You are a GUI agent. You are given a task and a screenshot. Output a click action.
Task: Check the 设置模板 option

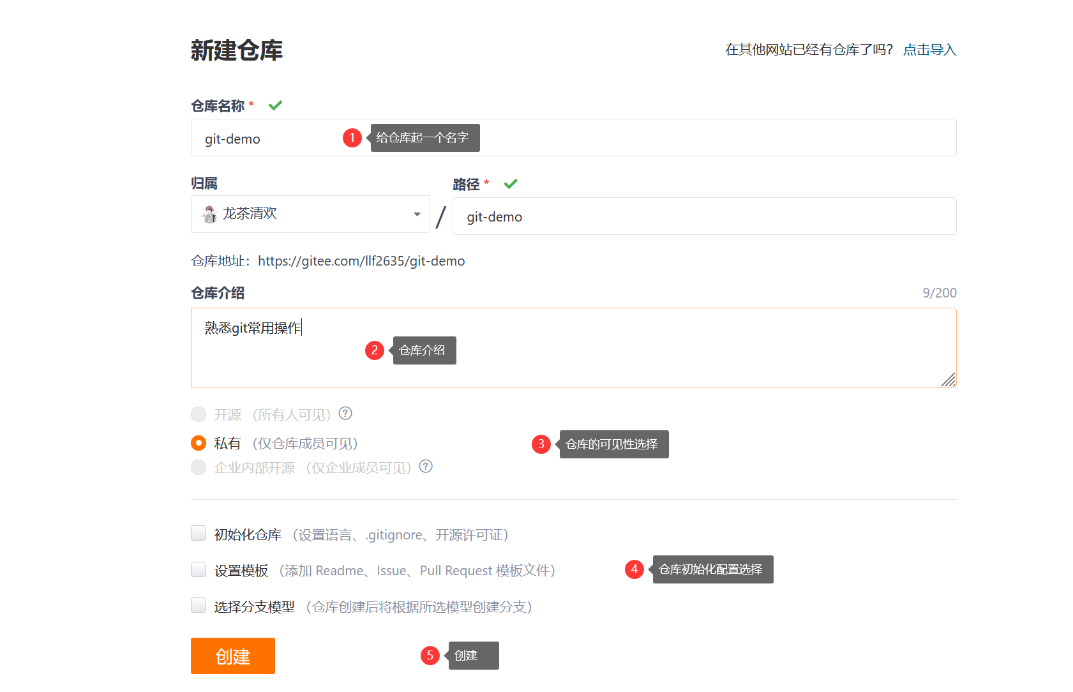198,569
